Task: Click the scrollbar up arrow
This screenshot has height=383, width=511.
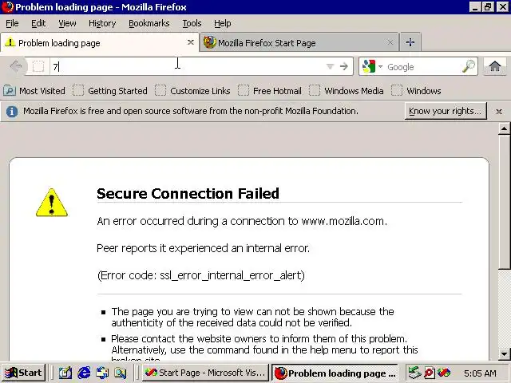Action: pyautogui.click(x=504, y=129)
